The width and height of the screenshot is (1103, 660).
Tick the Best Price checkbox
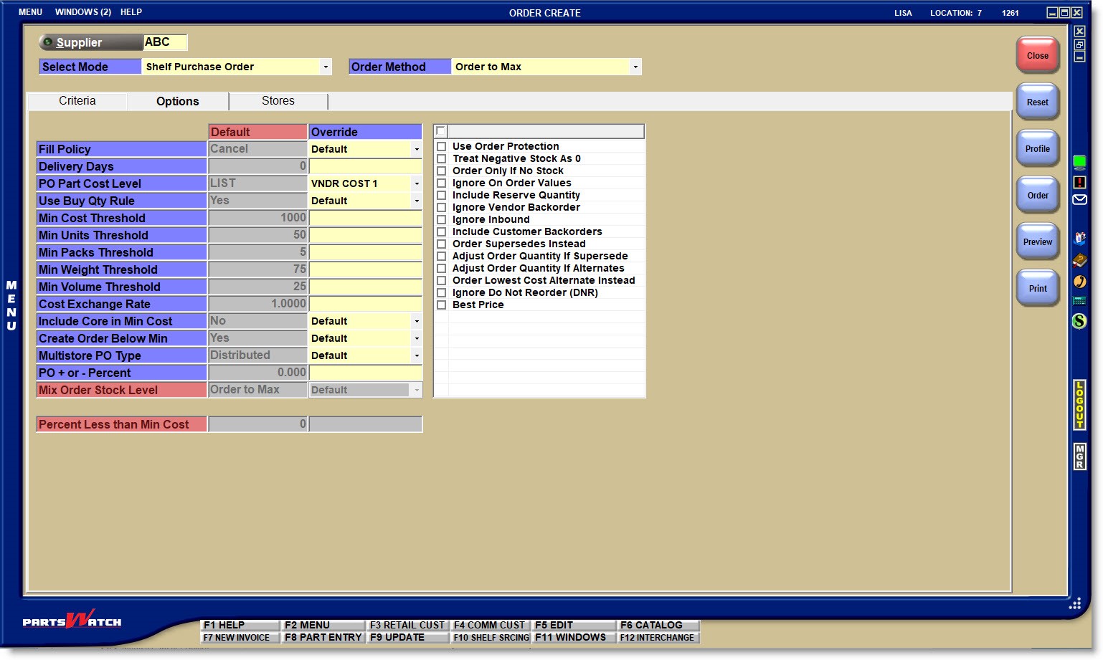(x=442, y=305)
